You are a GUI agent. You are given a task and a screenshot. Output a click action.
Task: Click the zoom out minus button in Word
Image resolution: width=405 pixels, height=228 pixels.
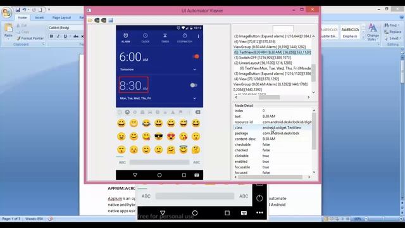click(x=366, y=219)
